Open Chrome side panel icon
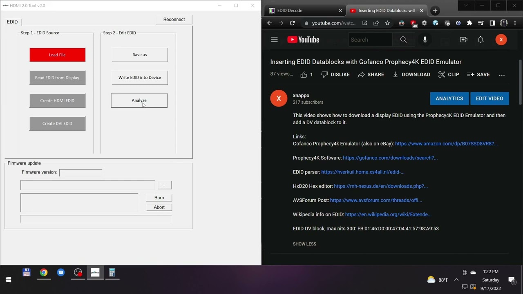This screenshot has width=523, height=294. 492,23
